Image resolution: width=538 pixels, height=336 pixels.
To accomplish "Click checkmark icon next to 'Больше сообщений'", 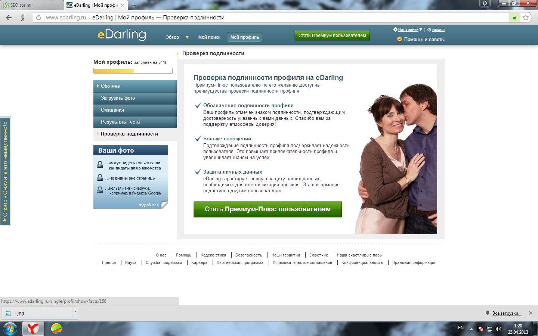I will tap(198, 139).
